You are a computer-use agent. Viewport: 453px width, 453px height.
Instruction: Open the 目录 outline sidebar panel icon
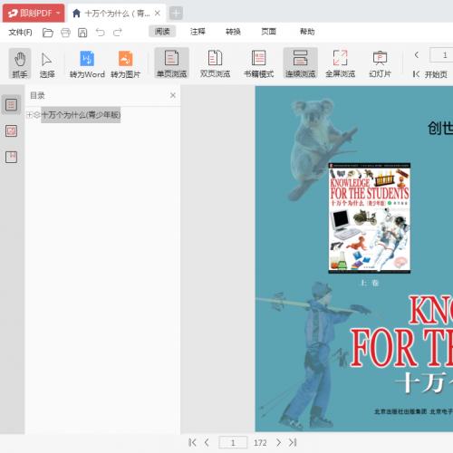[x=11, y=105]
